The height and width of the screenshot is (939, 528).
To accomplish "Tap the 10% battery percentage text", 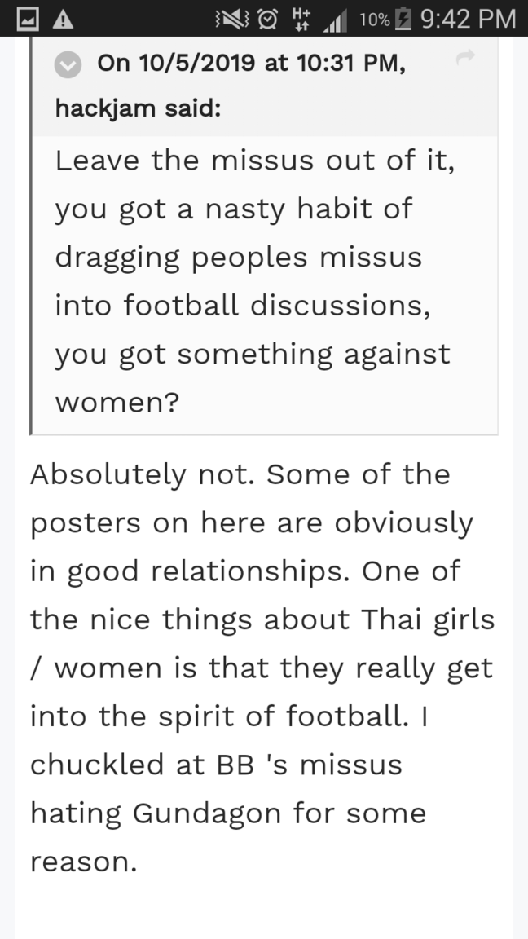I will pos(374,19).
